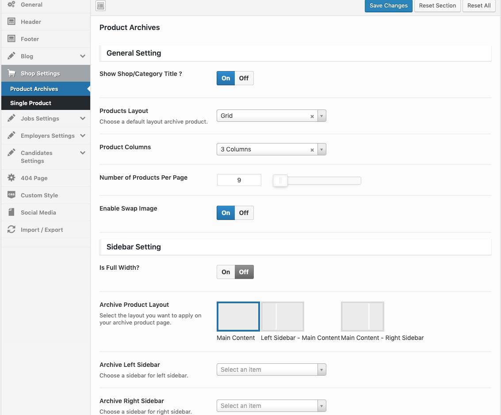The height and width of the screenshot is (415, 501).
Task: Click the Footer layout icon in sidebar
Action: pos(11,39)
